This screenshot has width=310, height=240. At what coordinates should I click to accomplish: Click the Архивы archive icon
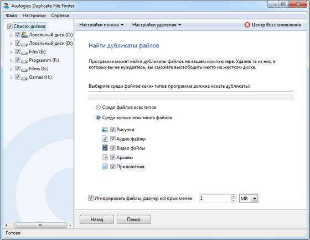105,157
